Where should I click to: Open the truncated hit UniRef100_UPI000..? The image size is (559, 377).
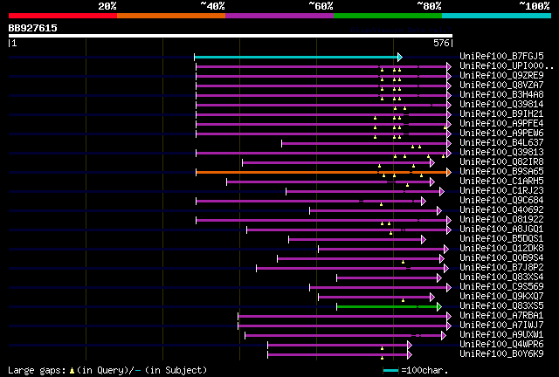pyautogui.click(x=507, y=65)
